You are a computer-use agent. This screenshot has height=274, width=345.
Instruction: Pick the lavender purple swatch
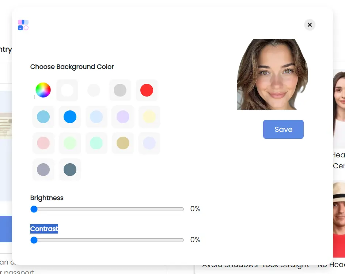coord(123,117)
